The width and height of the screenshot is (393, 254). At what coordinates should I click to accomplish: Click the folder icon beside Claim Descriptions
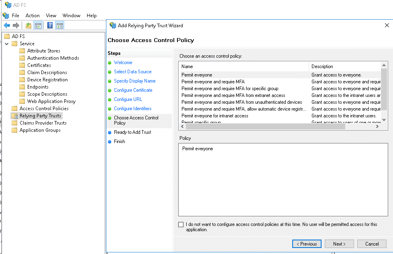(x=22, y=73)
